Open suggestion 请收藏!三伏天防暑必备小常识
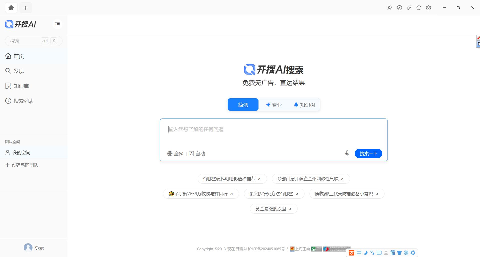Viewport: 480px width, 257px height. click(x=347, y=194)
